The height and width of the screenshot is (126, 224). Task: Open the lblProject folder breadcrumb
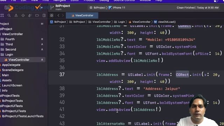(x=77, y=22)
